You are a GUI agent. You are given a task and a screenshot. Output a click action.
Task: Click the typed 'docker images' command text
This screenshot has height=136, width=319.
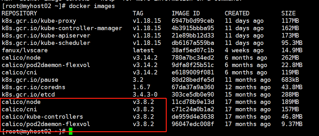92,6
